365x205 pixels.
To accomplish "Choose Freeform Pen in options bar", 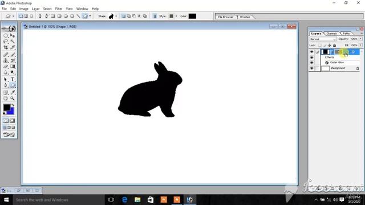I will pos(46,16).
